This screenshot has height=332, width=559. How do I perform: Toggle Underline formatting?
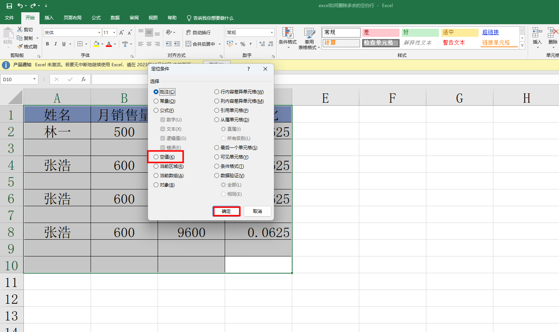tap(64, 44)
